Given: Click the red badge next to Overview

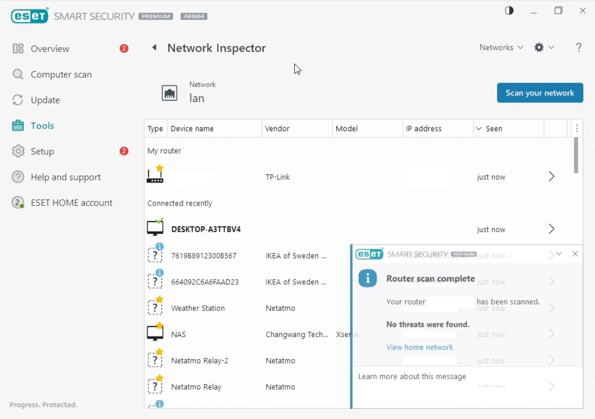Looking at the screenshot, I should (124, 48).
